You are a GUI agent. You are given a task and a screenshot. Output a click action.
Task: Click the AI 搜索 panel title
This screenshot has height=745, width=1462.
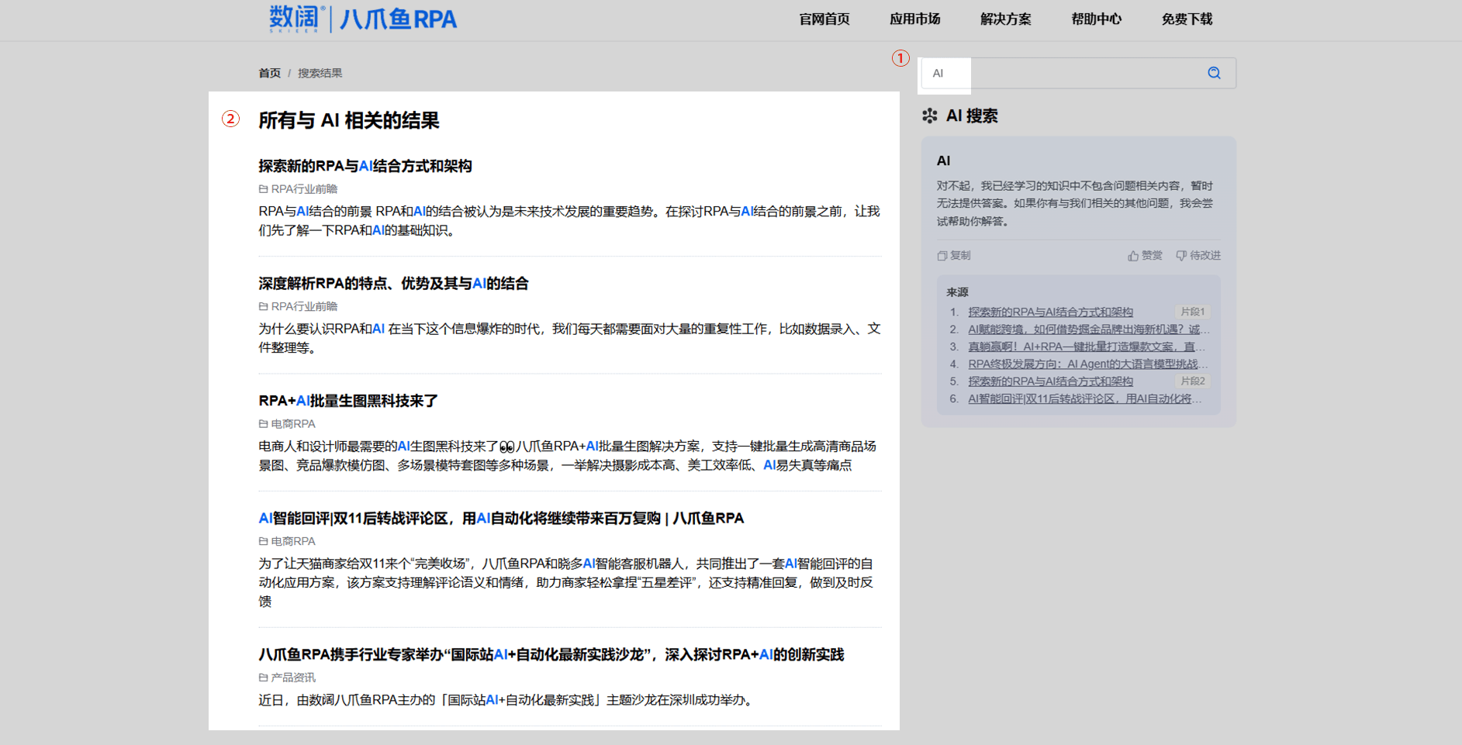(972, 116)
